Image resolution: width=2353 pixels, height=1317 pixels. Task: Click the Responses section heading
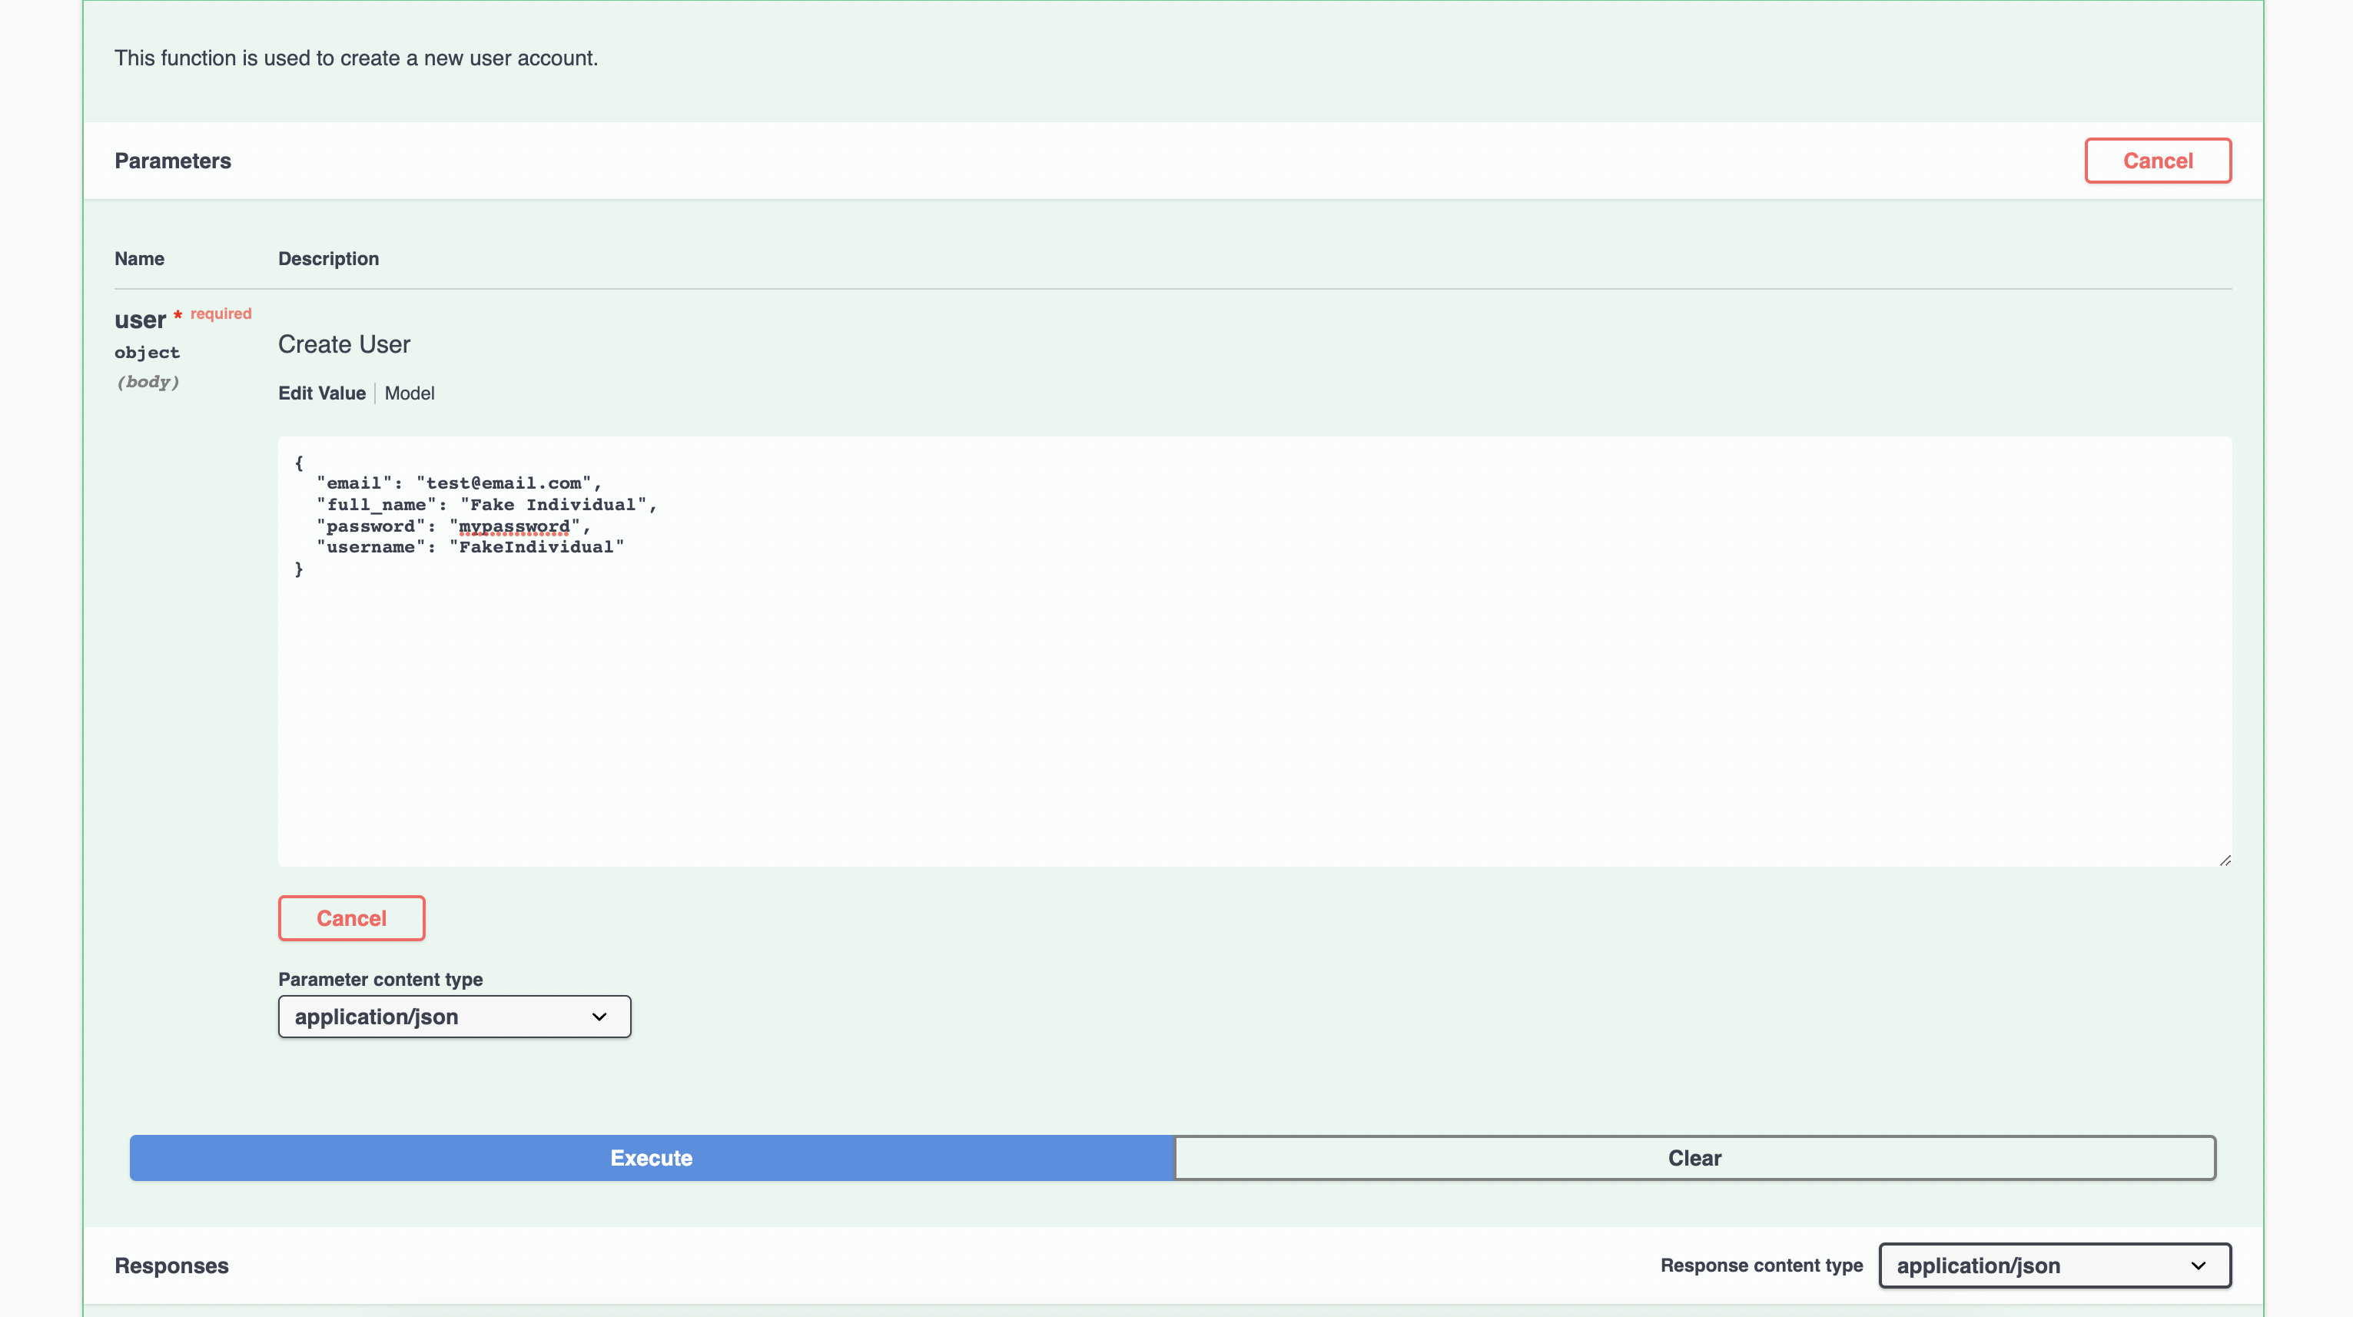[171, 1265]
